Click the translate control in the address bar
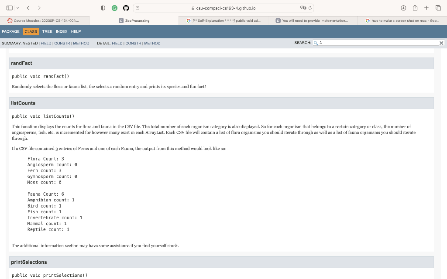Viewport: 447px width, 279px height. (x=303, y=7)
